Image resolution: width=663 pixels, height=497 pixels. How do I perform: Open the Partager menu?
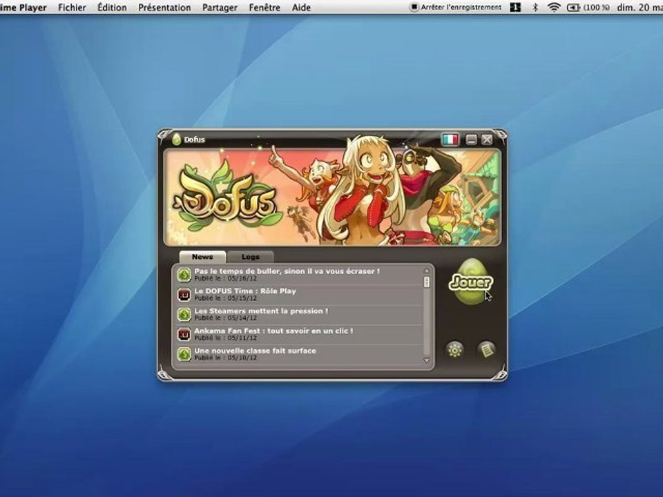pos(220,7)
